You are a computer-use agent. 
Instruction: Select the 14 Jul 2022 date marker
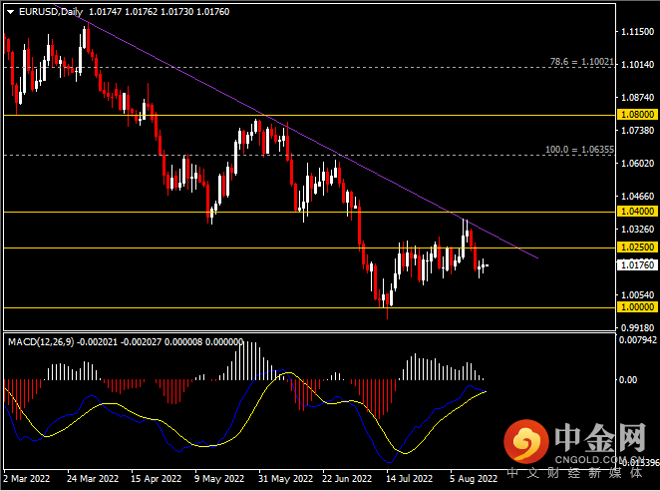[x=409, y=479]
